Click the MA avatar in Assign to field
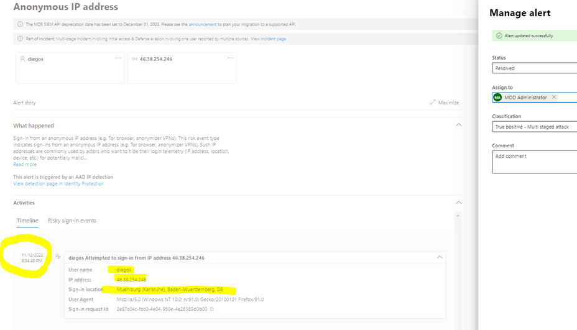Screen dimensions: 577x330 point(497,98)
